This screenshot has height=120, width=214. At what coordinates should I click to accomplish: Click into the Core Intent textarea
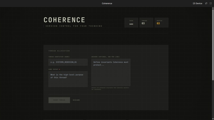tap(68, 79)
